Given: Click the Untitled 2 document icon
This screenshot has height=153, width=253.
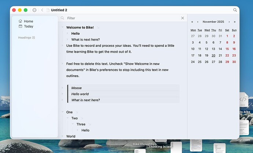Looking at the screenshot, I should click(48, 10).
